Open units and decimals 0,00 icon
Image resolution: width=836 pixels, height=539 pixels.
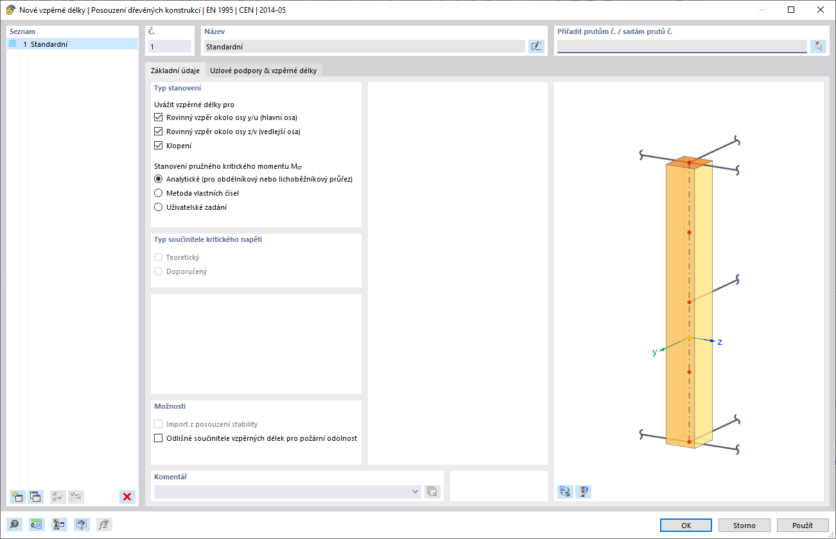coord(37,525)
